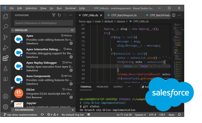Image resolution: width=202 pixels, height=123 pixels.
Task: Open the Org Browser icon in activity bar
Action: (x=5, y=79)
